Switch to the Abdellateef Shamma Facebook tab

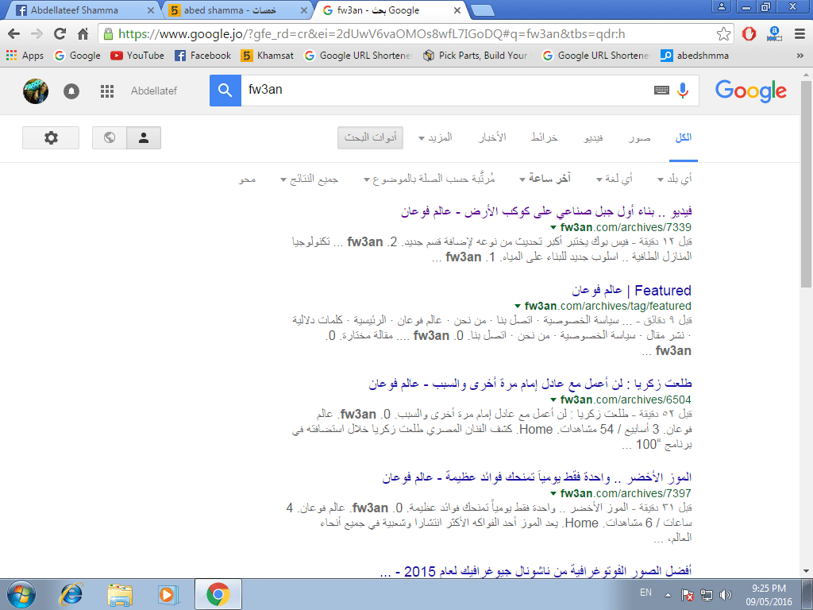pos(83,10)
